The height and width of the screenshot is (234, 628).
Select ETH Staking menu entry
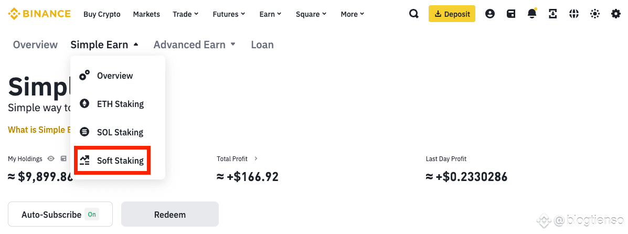[x=112, y=104]
